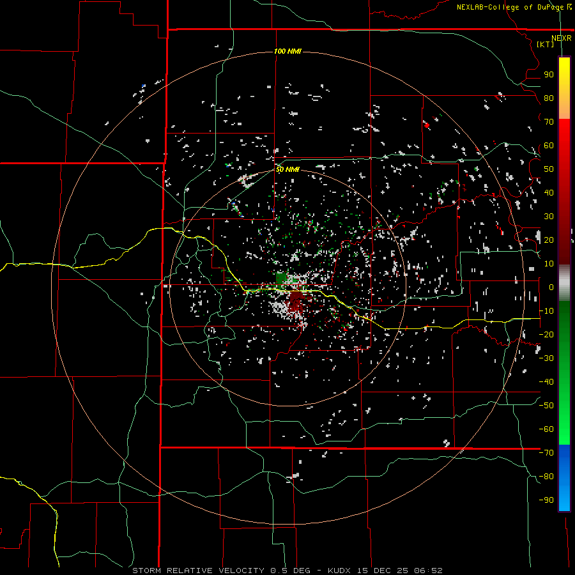
Task: Click the [KT] units label
Action: tap(546, 45)
